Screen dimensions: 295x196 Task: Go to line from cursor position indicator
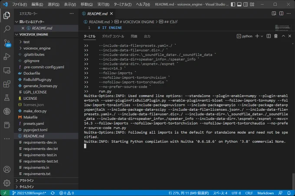189,193
